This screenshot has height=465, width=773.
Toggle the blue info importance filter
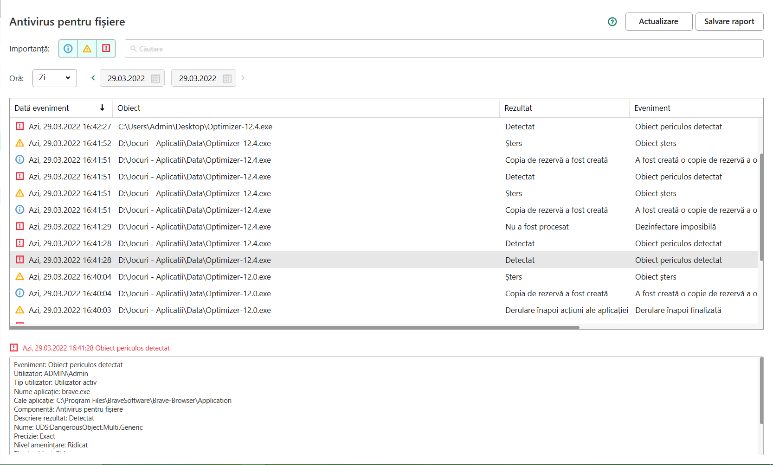[x=68, y=48]
